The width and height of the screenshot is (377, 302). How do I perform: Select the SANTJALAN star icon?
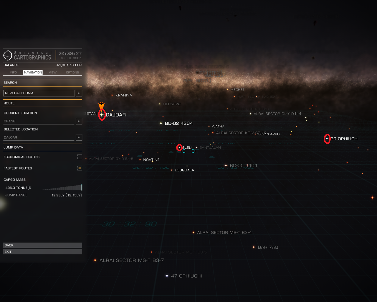tap(196, 147)
